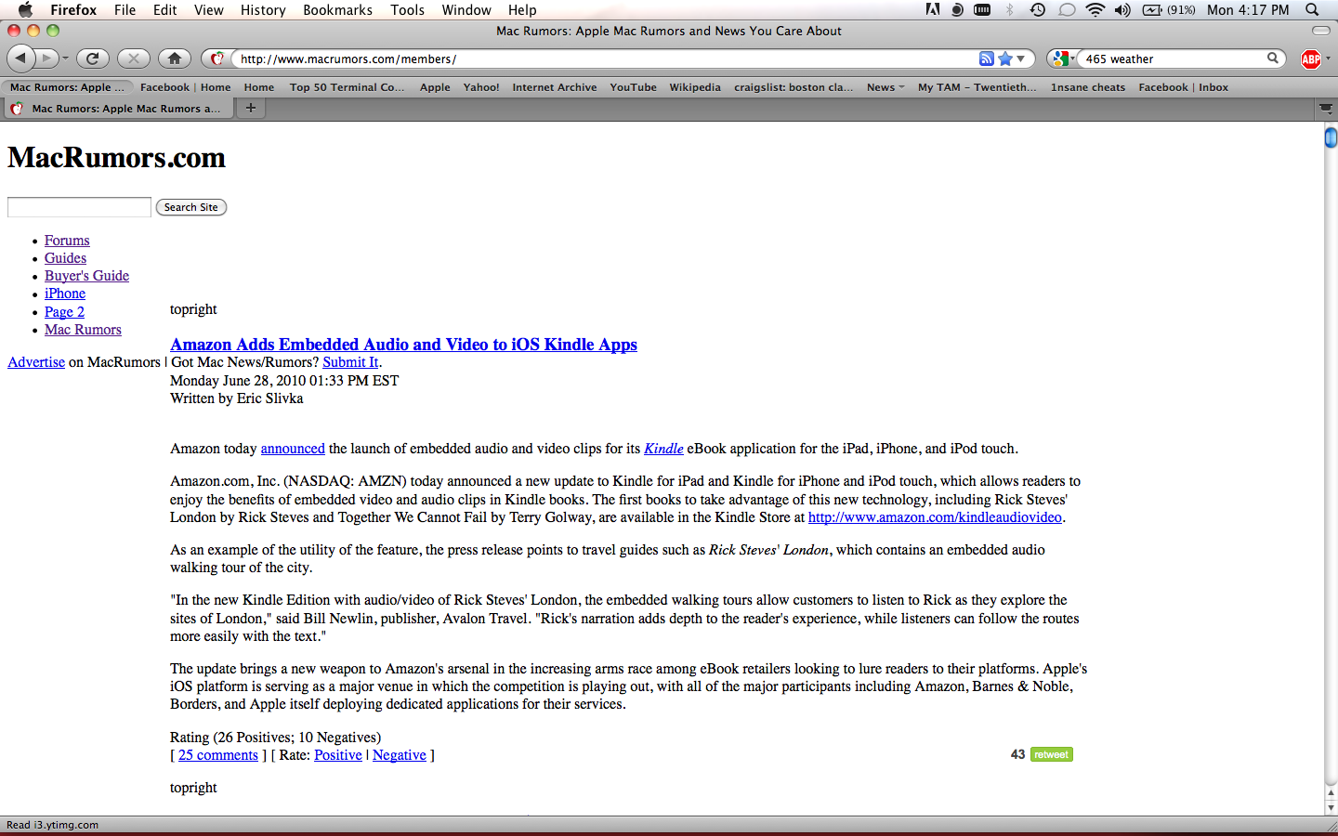Image resolution: width=1338 pixels, height=836 pixels.
Task: Open 'Top 50 Terminal Co...' bookmark
Action: [347, 87]
